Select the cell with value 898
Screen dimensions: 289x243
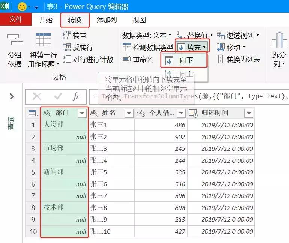pos(161,208)
